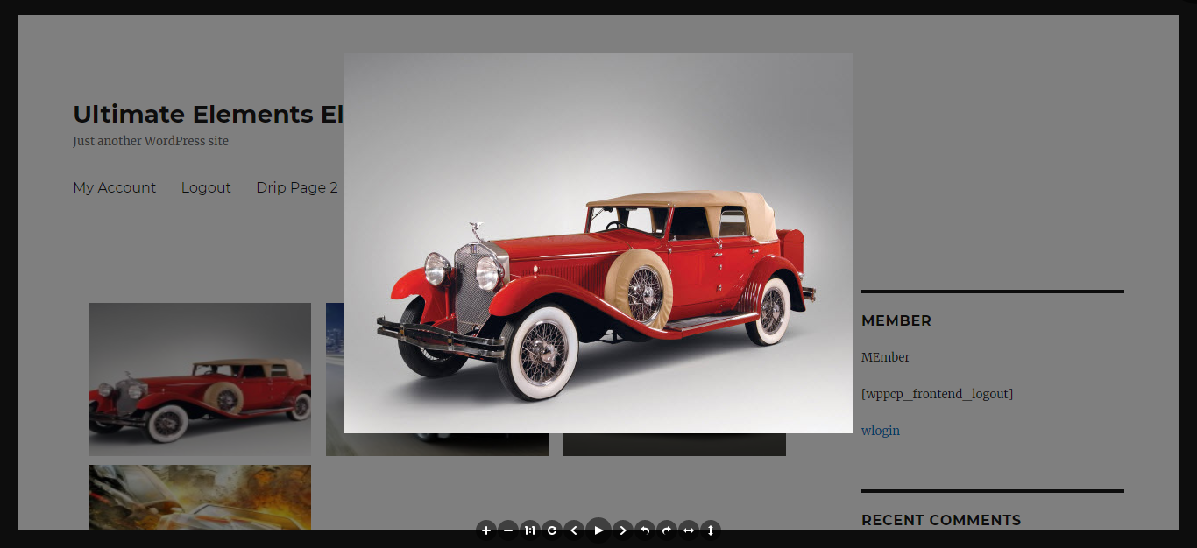Viewport: 1197px width, 548px height.
Task: Open the fiery explosion gallery thumbnail
Action: pyautogui.click(x=200, y=497)
